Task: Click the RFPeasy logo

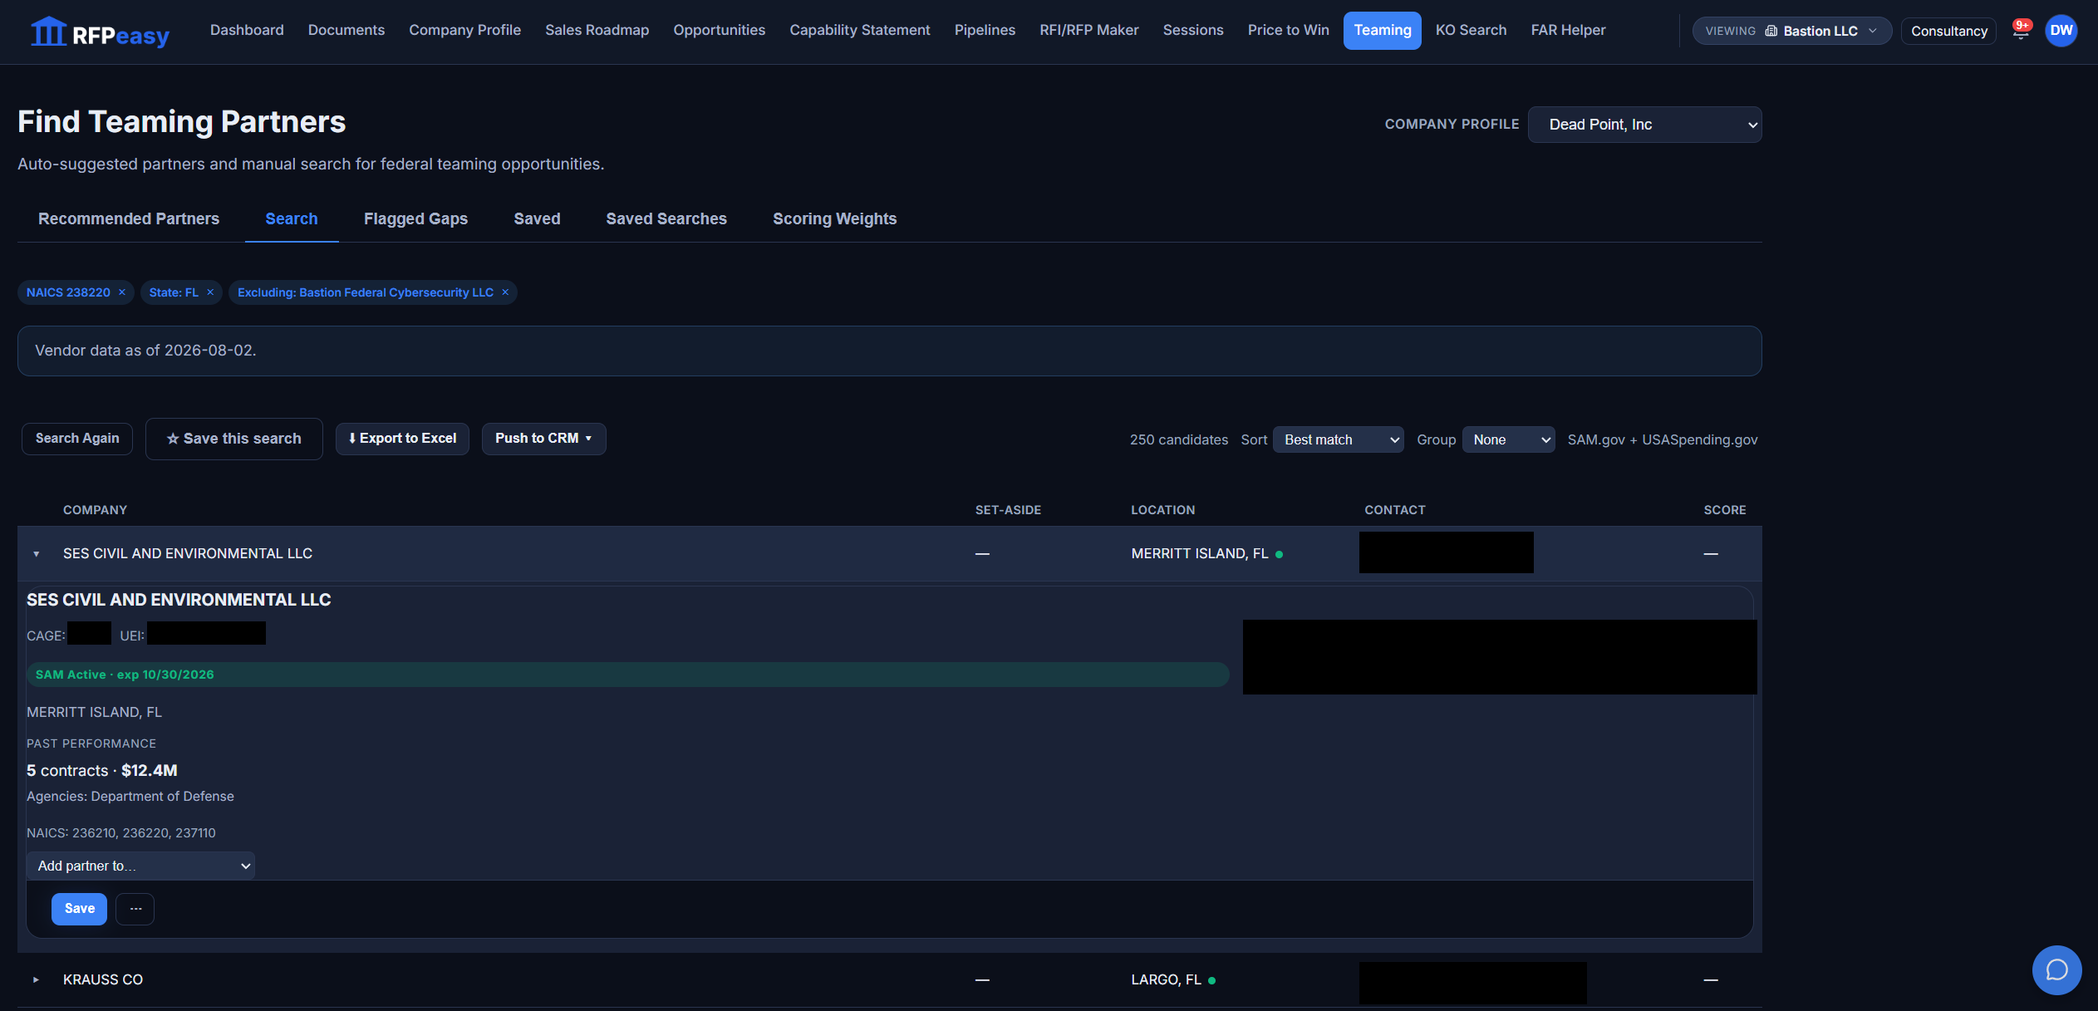Action: click(100, 32)
